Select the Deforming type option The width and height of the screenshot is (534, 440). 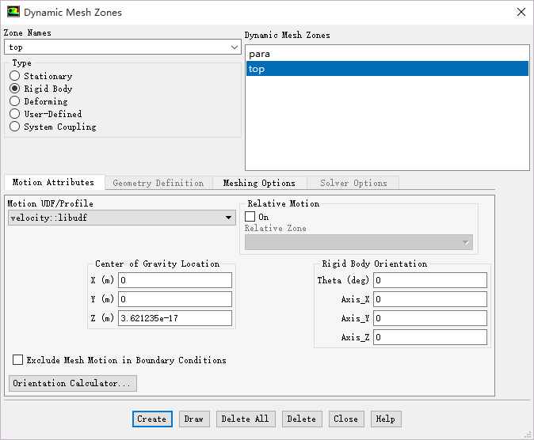click(x=15, y=101)
